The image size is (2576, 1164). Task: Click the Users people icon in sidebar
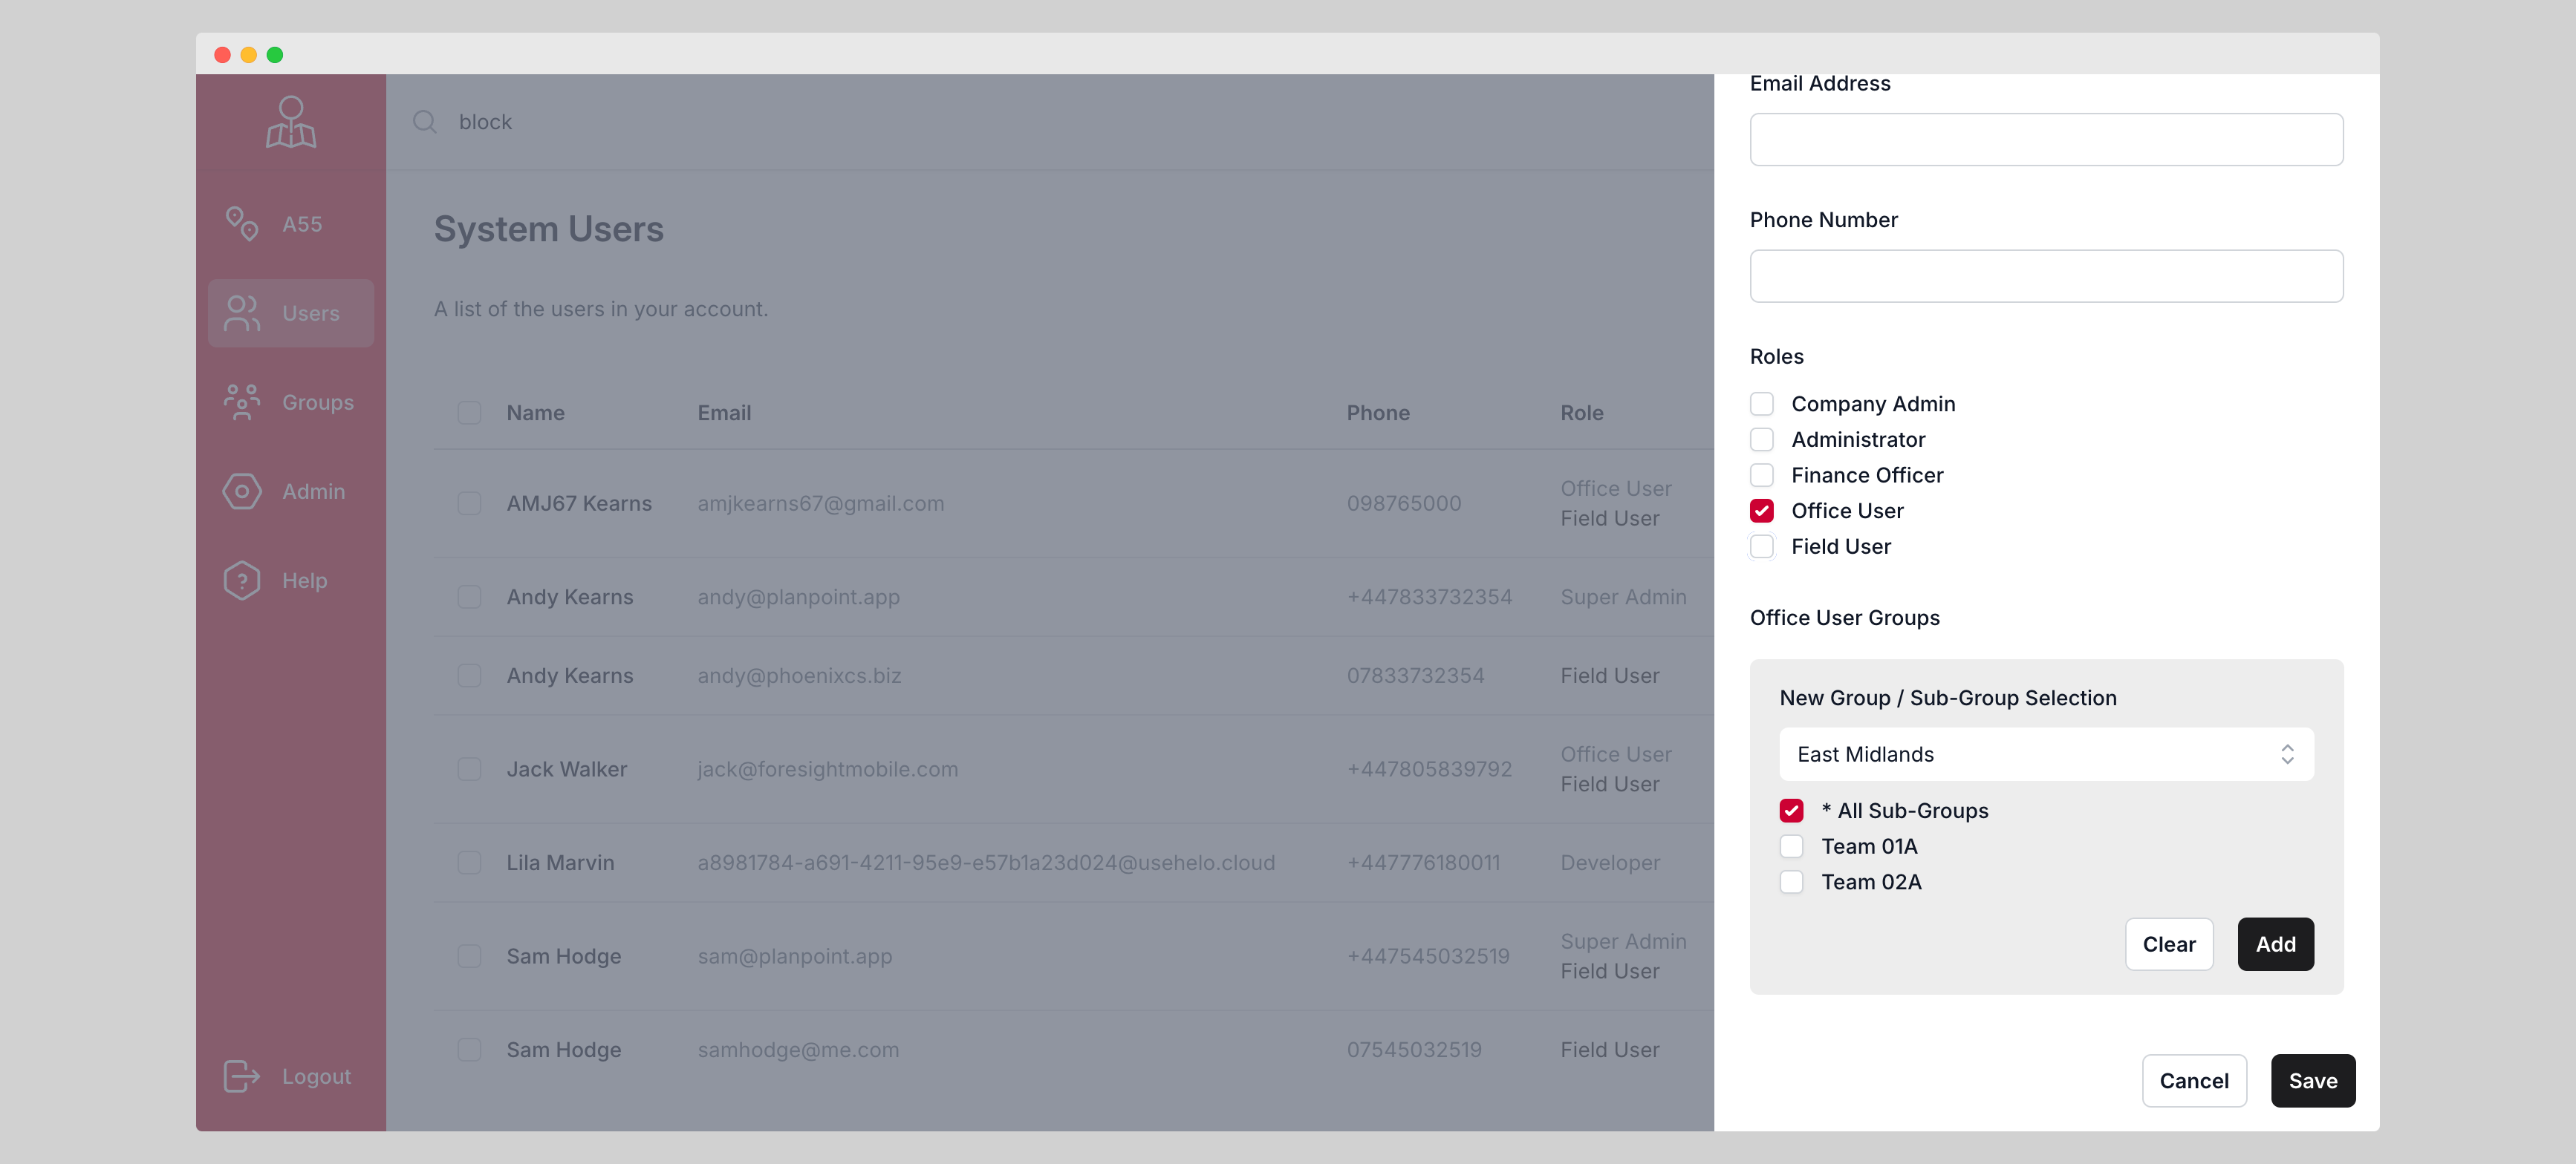click(x=241, y=313)
